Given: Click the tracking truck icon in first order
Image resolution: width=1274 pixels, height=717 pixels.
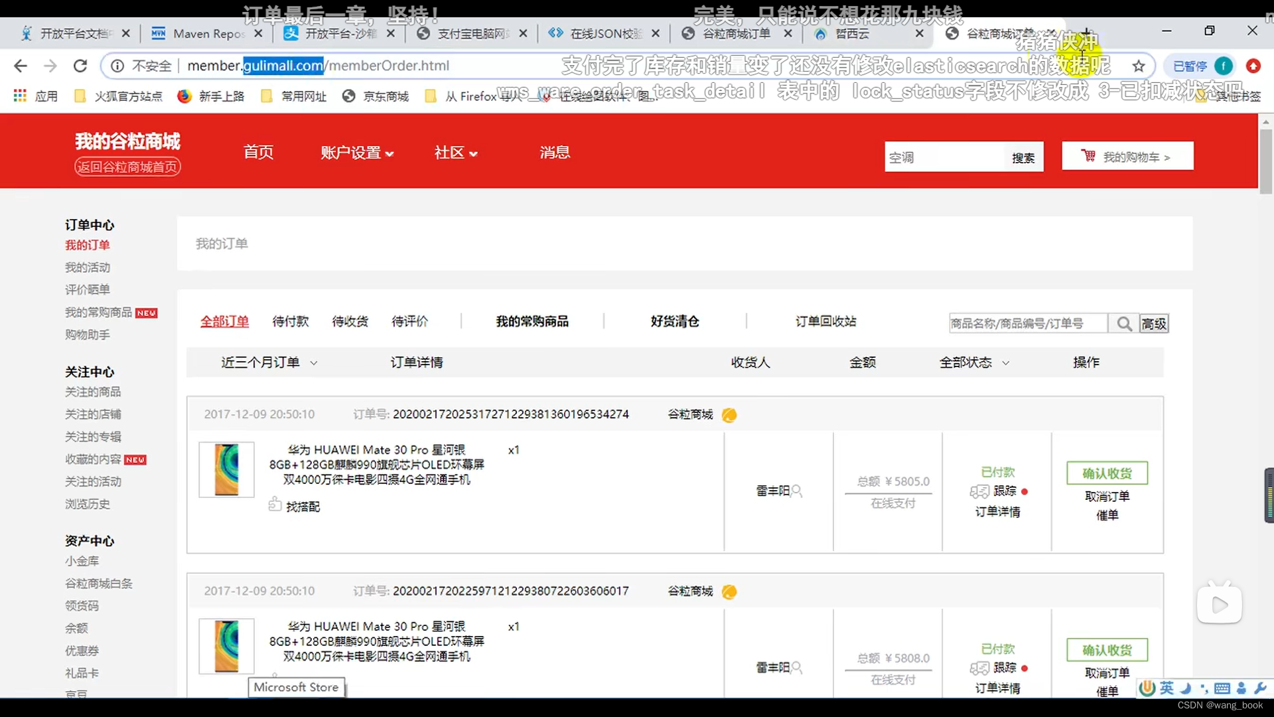Looking at the screenshot, I should point(979,492).
